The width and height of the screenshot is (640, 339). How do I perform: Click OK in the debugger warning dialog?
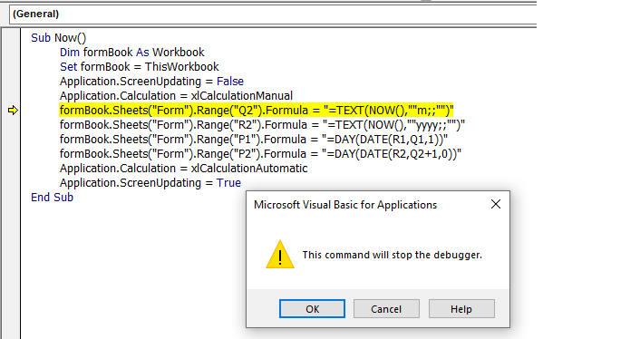click(312, 309)
